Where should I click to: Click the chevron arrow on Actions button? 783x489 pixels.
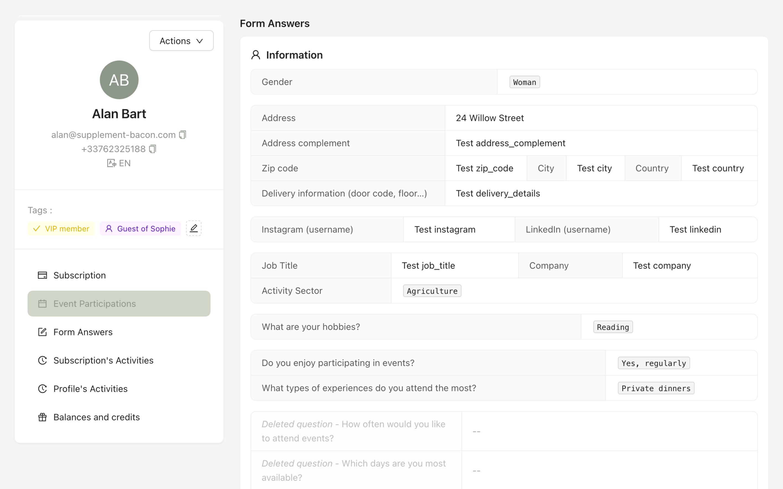point(200,41)
